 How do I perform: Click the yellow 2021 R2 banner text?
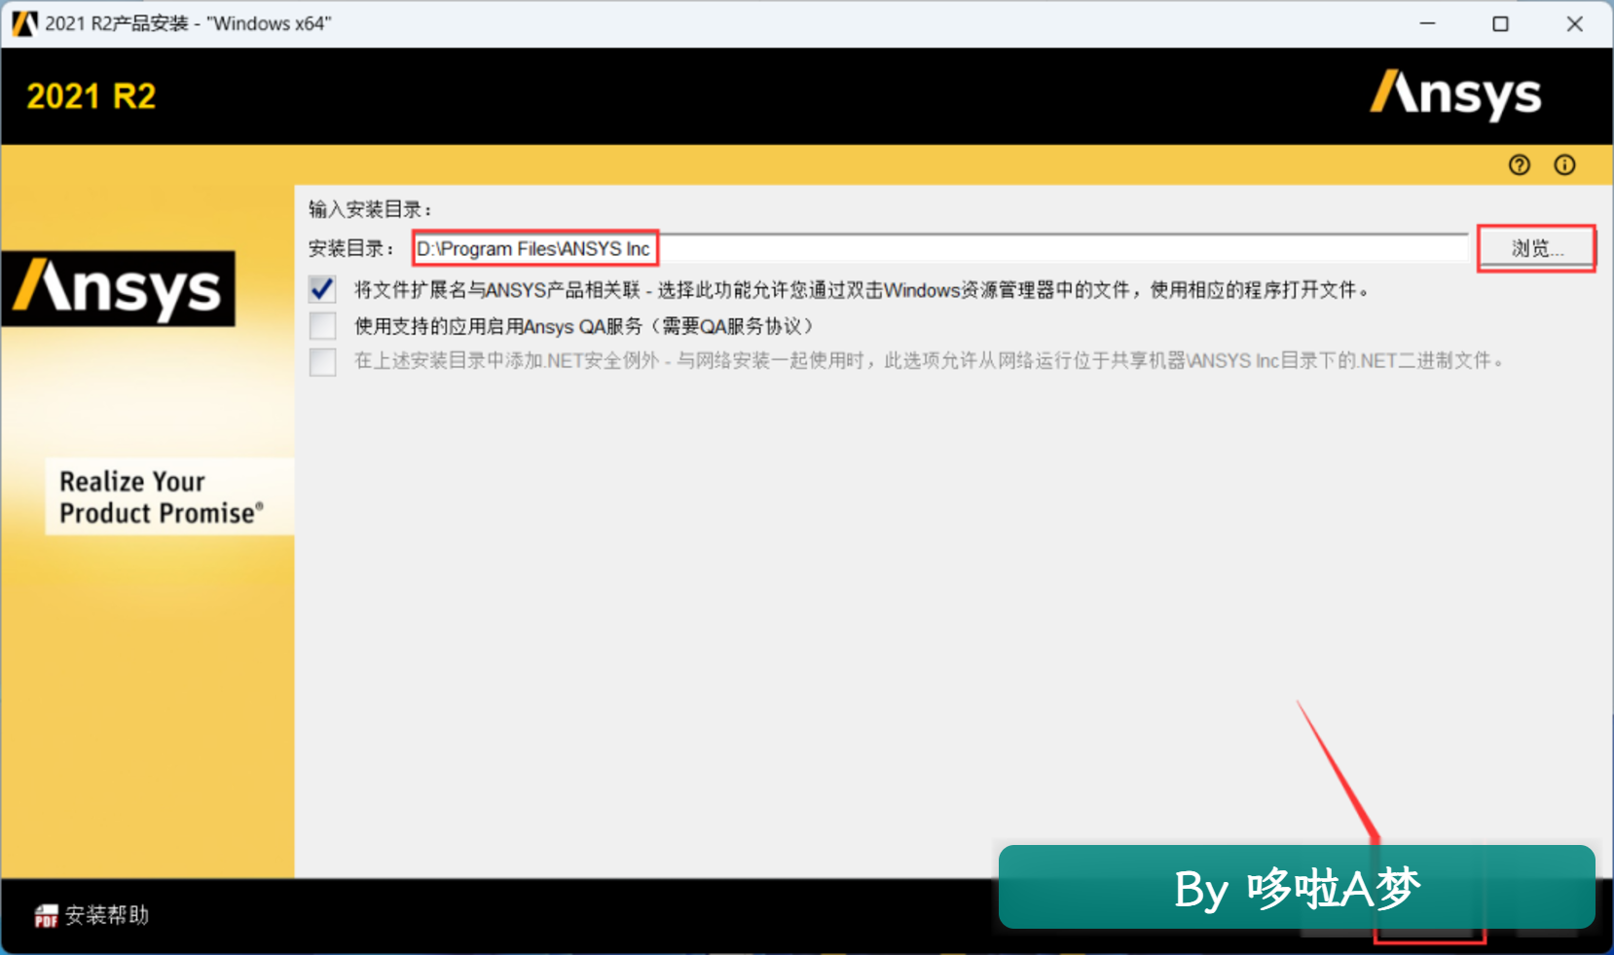point(92,96)
